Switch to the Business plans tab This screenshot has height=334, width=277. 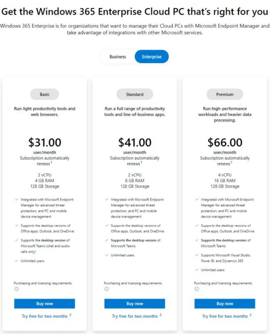pyautogui.click(x=118, y=57)
